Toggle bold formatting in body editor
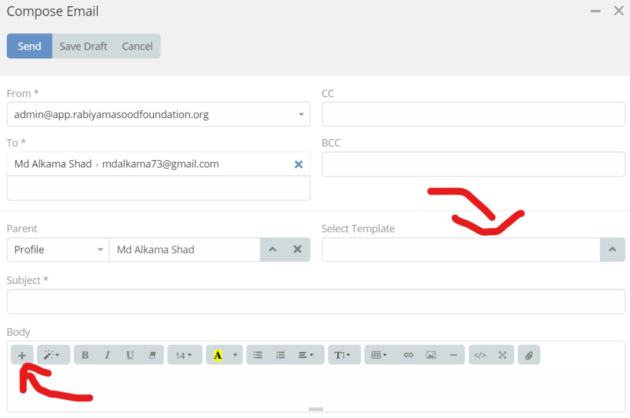Image resolution: width=630 pixels, height=418 pixels. 85,355
